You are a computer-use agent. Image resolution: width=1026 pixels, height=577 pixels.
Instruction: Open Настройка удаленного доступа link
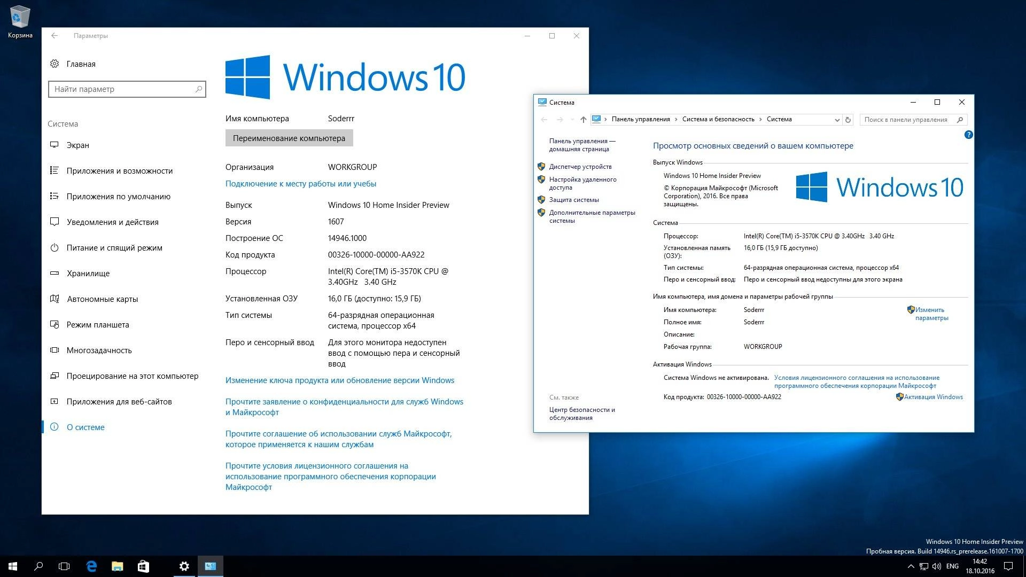582,184
